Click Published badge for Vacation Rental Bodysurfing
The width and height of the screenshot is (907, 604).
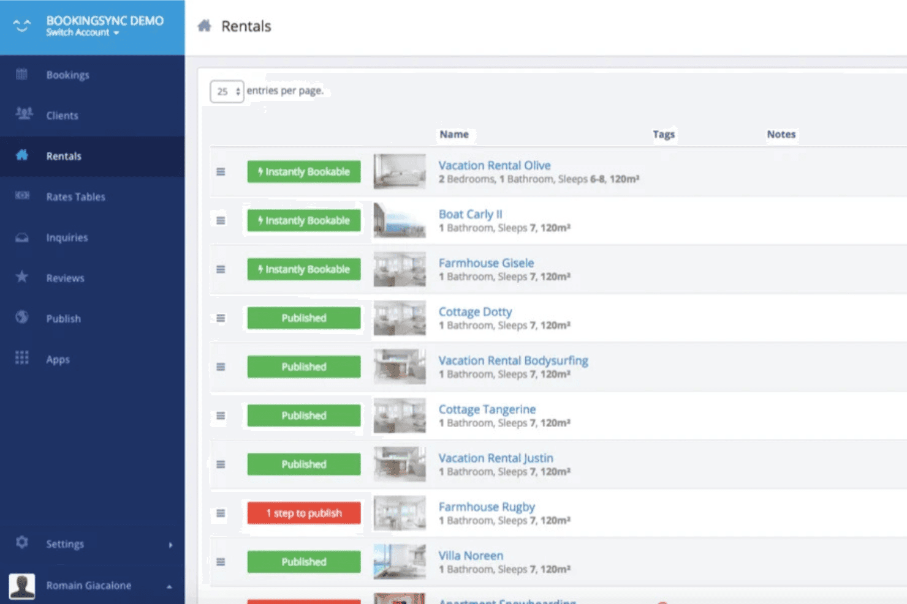coord(304,367)
